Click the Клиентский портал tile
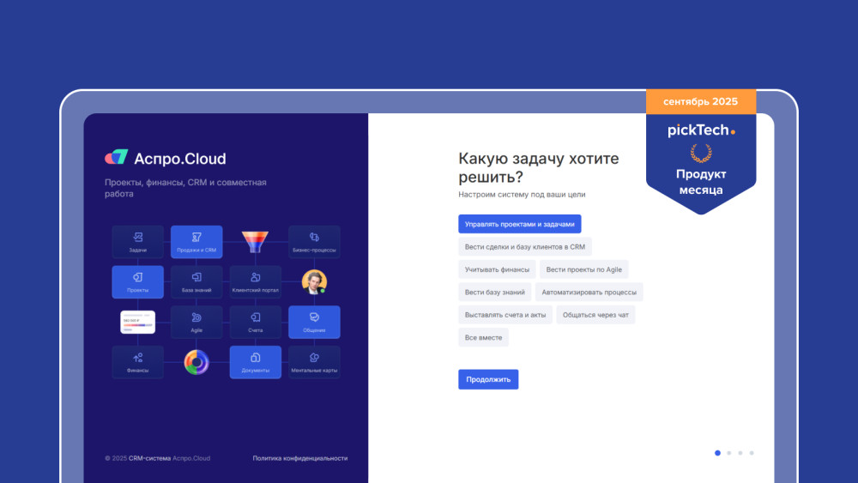 point(256,281)
